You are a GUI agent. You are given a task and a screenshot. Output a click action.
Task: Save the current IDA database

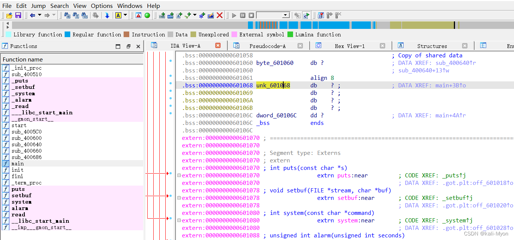click(x=18, y=15)
